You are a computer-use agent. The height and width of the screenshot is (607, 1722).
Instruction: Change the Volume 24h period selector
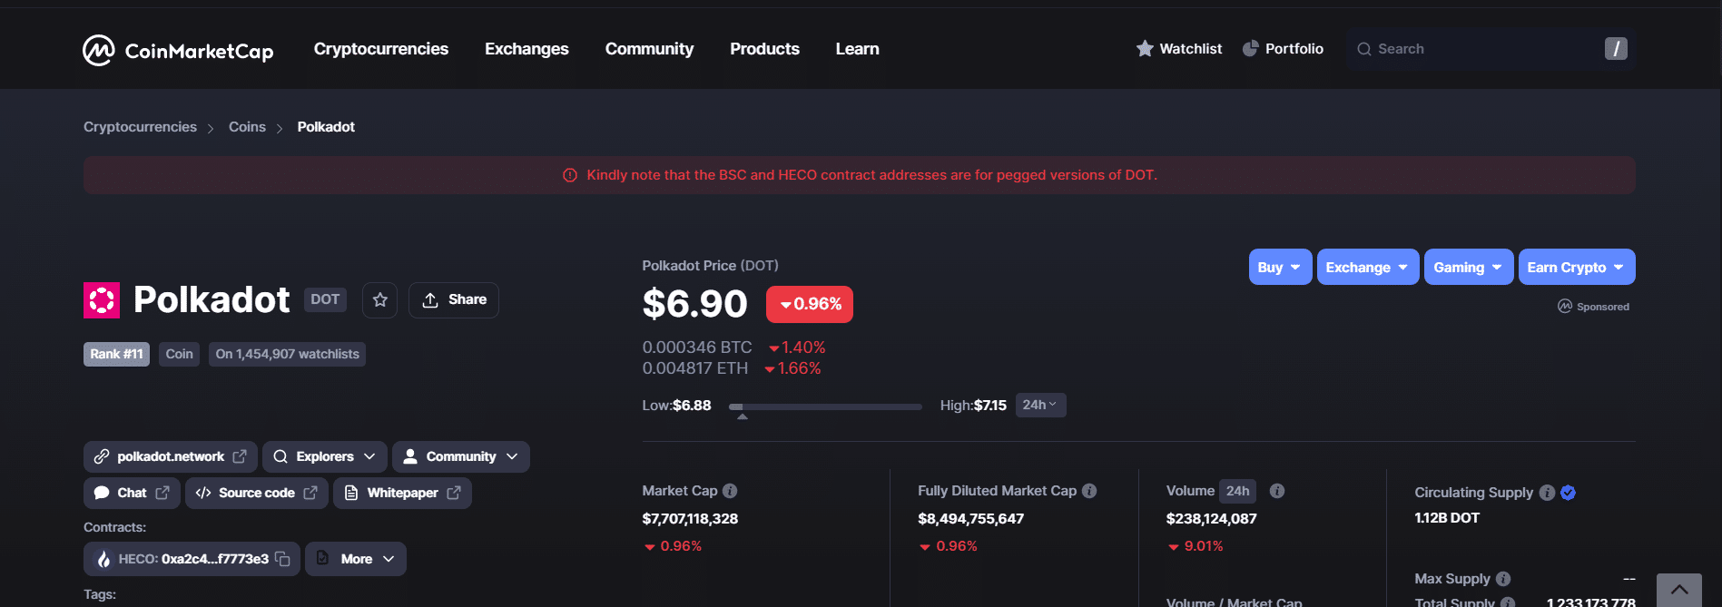[1237, 491]
